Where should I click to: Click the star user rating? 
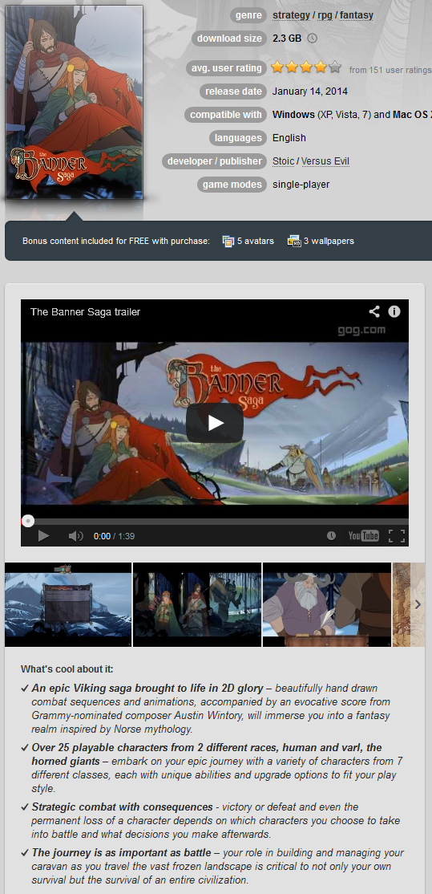coord(306,68)
